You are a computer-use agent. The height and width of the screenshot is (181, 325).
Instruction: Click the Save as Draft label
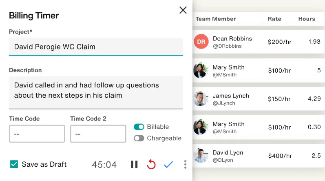[x=44, y=164]
